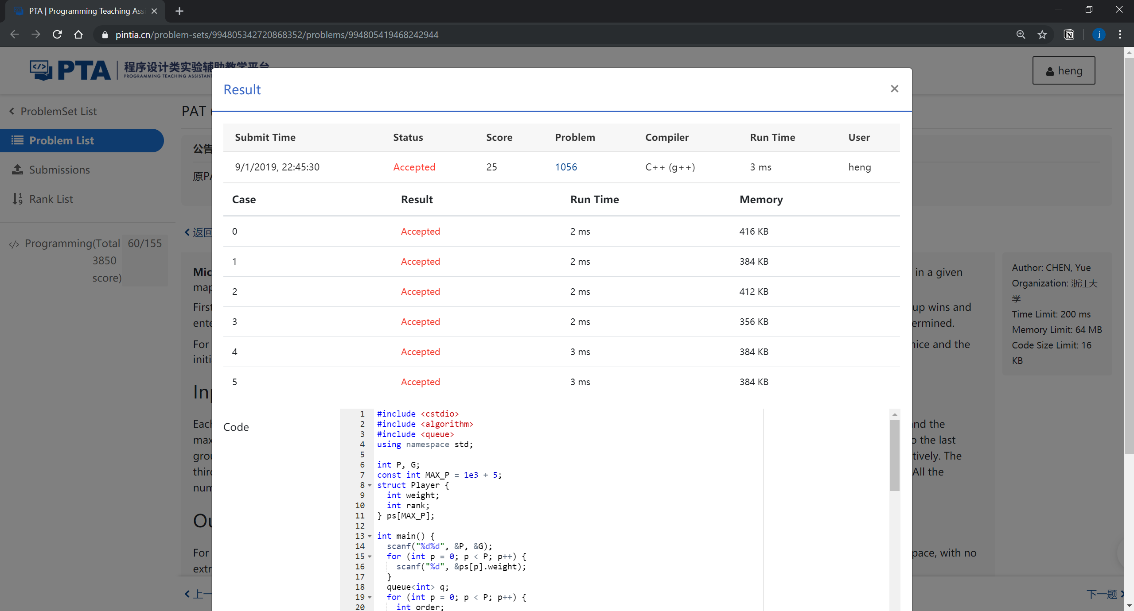
Task: Select Problem List in sidebar
Action: [82, 140]
